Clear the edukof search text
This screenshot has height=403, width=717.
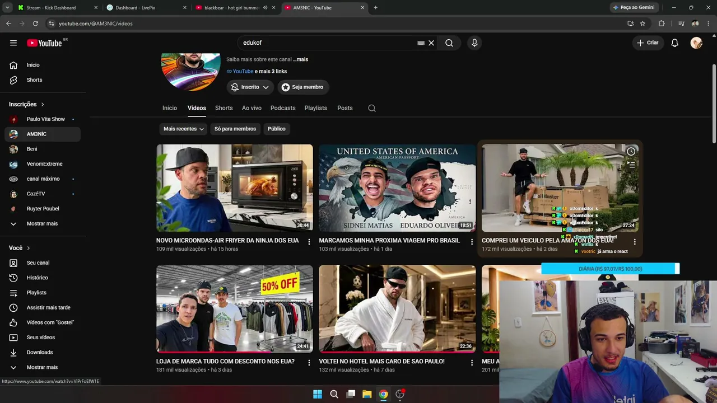point(431,43)
